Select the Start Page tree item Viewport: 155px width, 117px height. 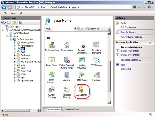pos(14,27)
